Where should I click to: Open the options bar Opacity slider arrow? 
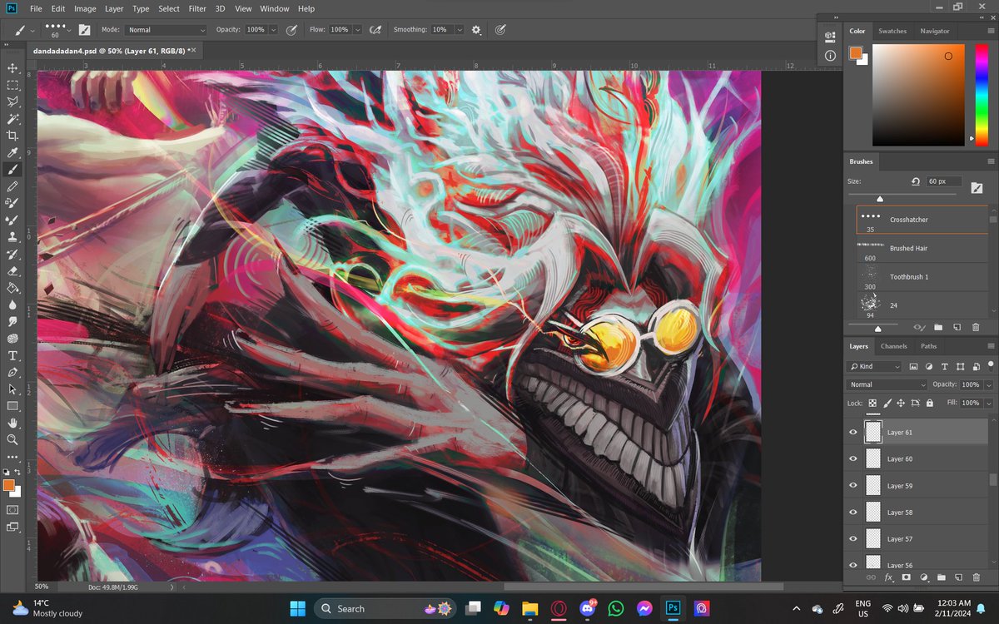click(x=274, y=30)
